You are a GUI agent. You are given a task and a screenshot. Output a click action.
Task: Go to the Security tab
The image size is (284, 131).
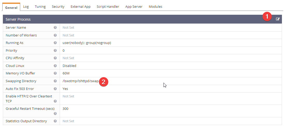(x=58, y=7)
